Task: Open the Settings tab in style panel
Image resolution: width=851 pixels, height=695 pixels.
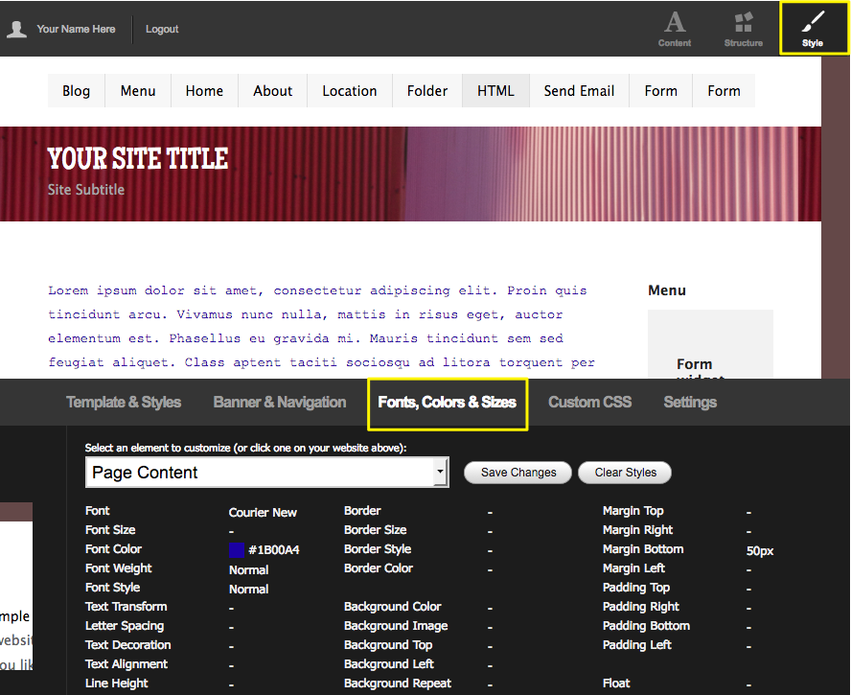Action: pyautogui.click(x=690, y=403)
